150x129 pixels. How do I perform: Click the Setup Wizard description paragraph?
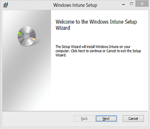coord(98,51)
